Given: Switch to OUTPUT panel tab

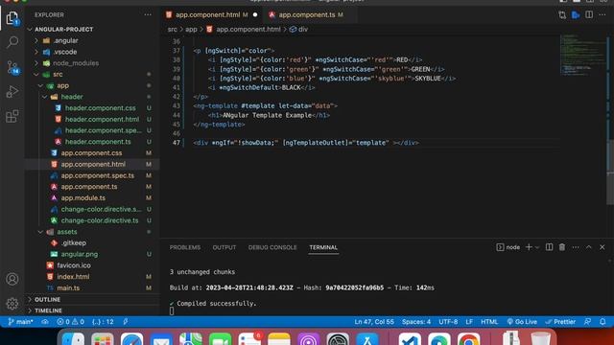Looking at the screenshot, I should coord(224,247).
